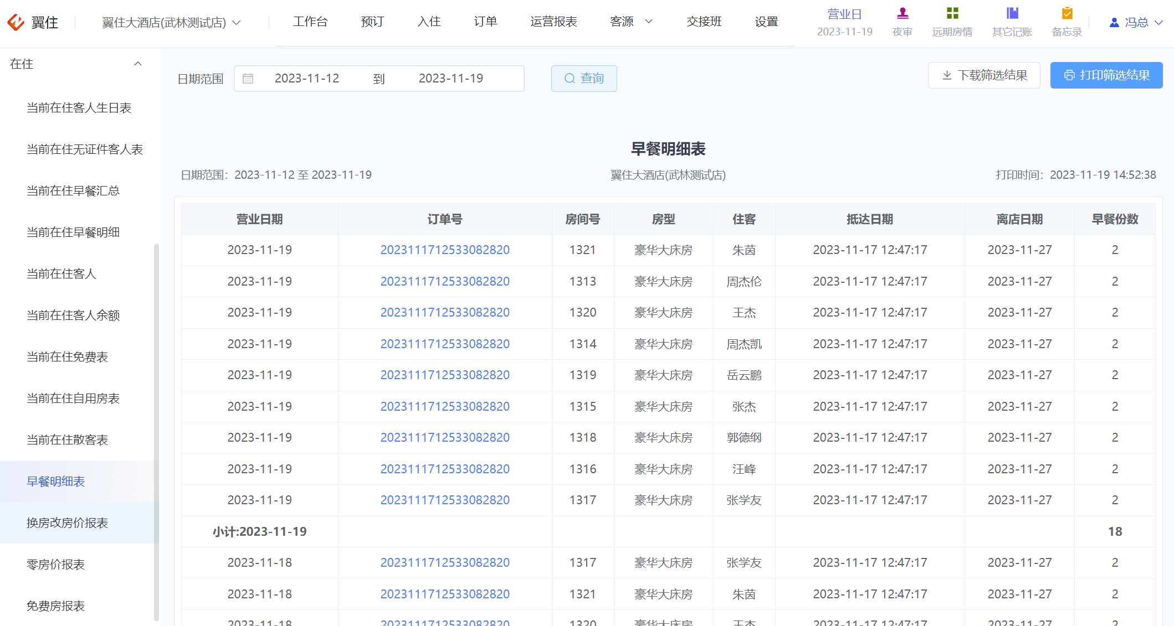Open the 订单 menu
Image resolution: width=1174 pixels, height=626 pixels.
[x=485, y=22]
